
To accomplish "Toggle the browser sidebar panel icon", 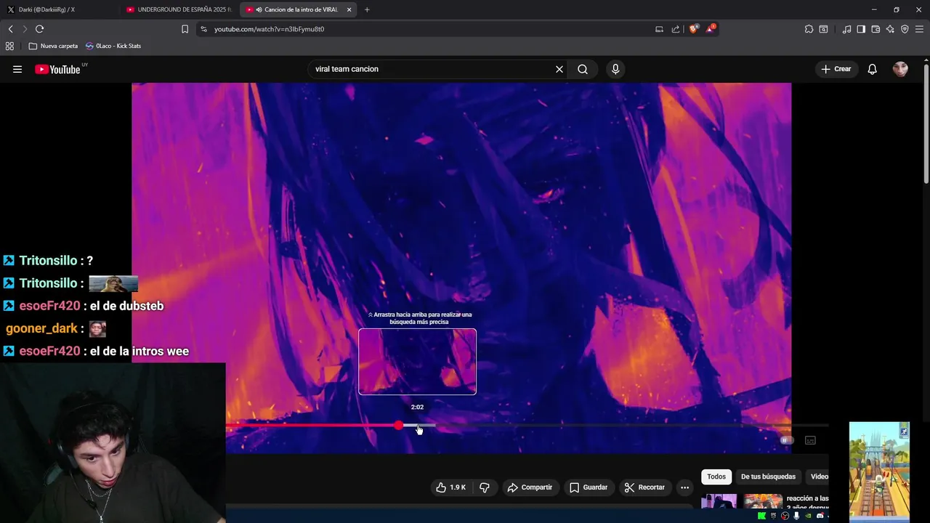I will coord(861,29).
